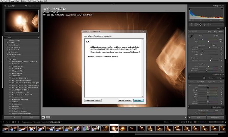Toggle the switch left of Sync button

(x=189, y=117)
